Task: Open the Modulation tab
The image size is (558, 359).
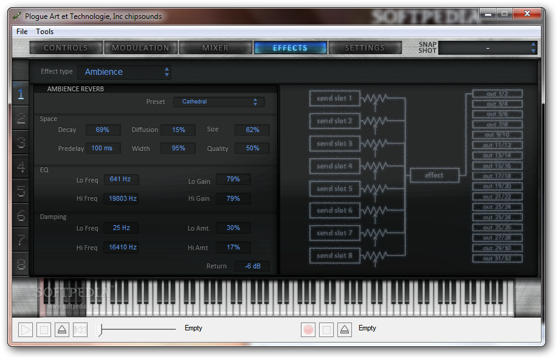Action: pos(141,47)
